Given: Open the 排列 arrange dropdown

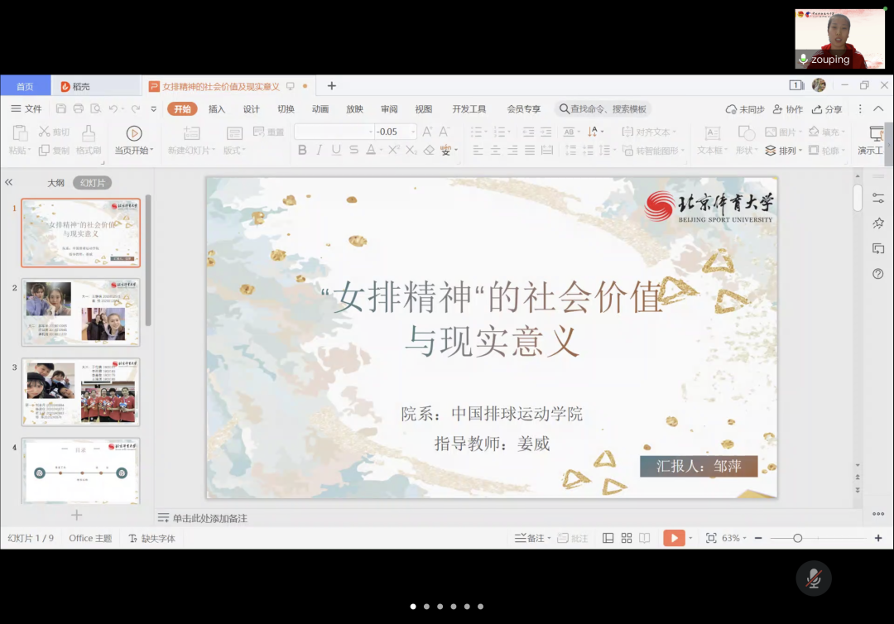Looking at the screenshot, I should (x=783, y=151).
